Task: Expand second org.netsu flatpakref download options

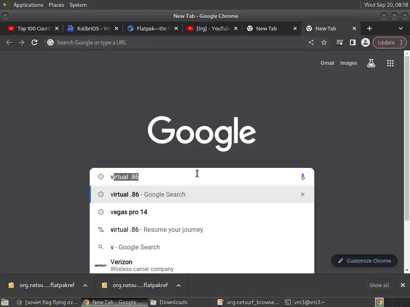Action: (x=179, y=285)
